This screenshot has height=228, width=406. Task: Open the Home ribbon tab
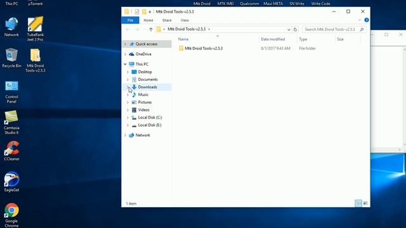tap(148, 20)
